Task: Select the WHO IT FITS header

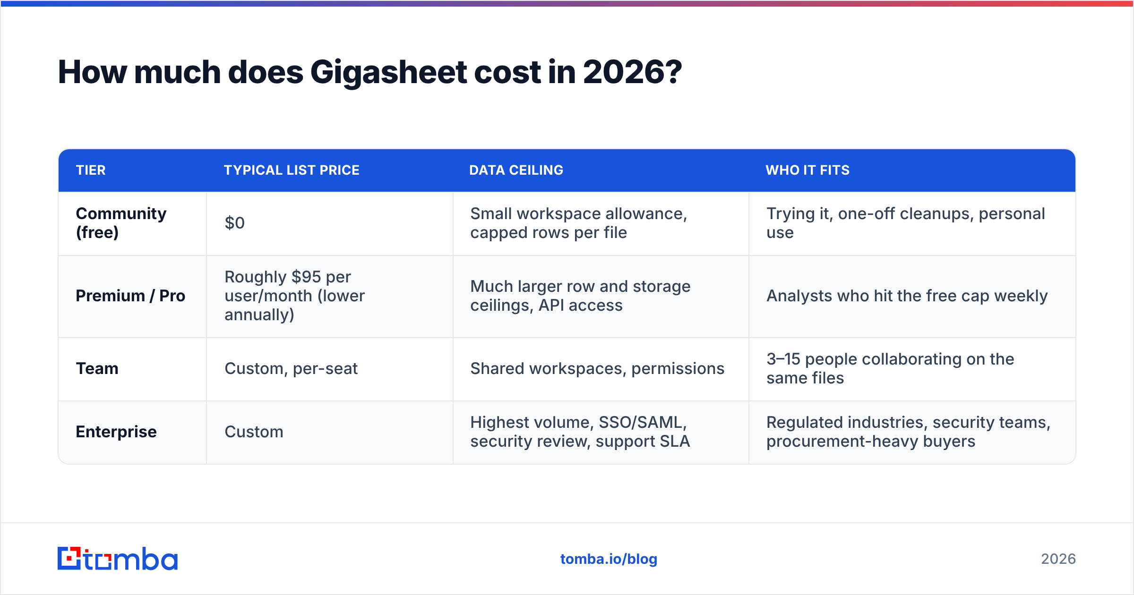Action: click(808, 170)
